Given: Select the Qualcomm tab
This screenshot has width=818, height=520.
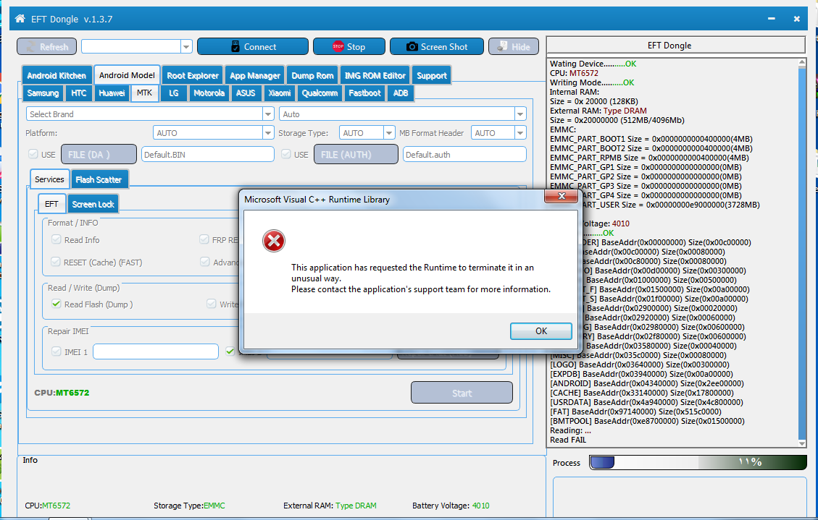Looking at the screenshot, I should tap(320, 93).
